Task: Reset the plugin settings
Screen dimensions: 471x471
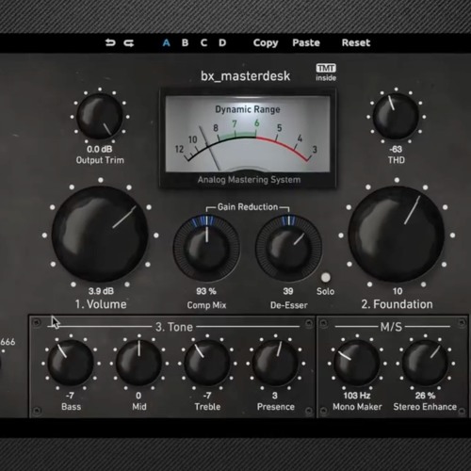Action: 356,42
